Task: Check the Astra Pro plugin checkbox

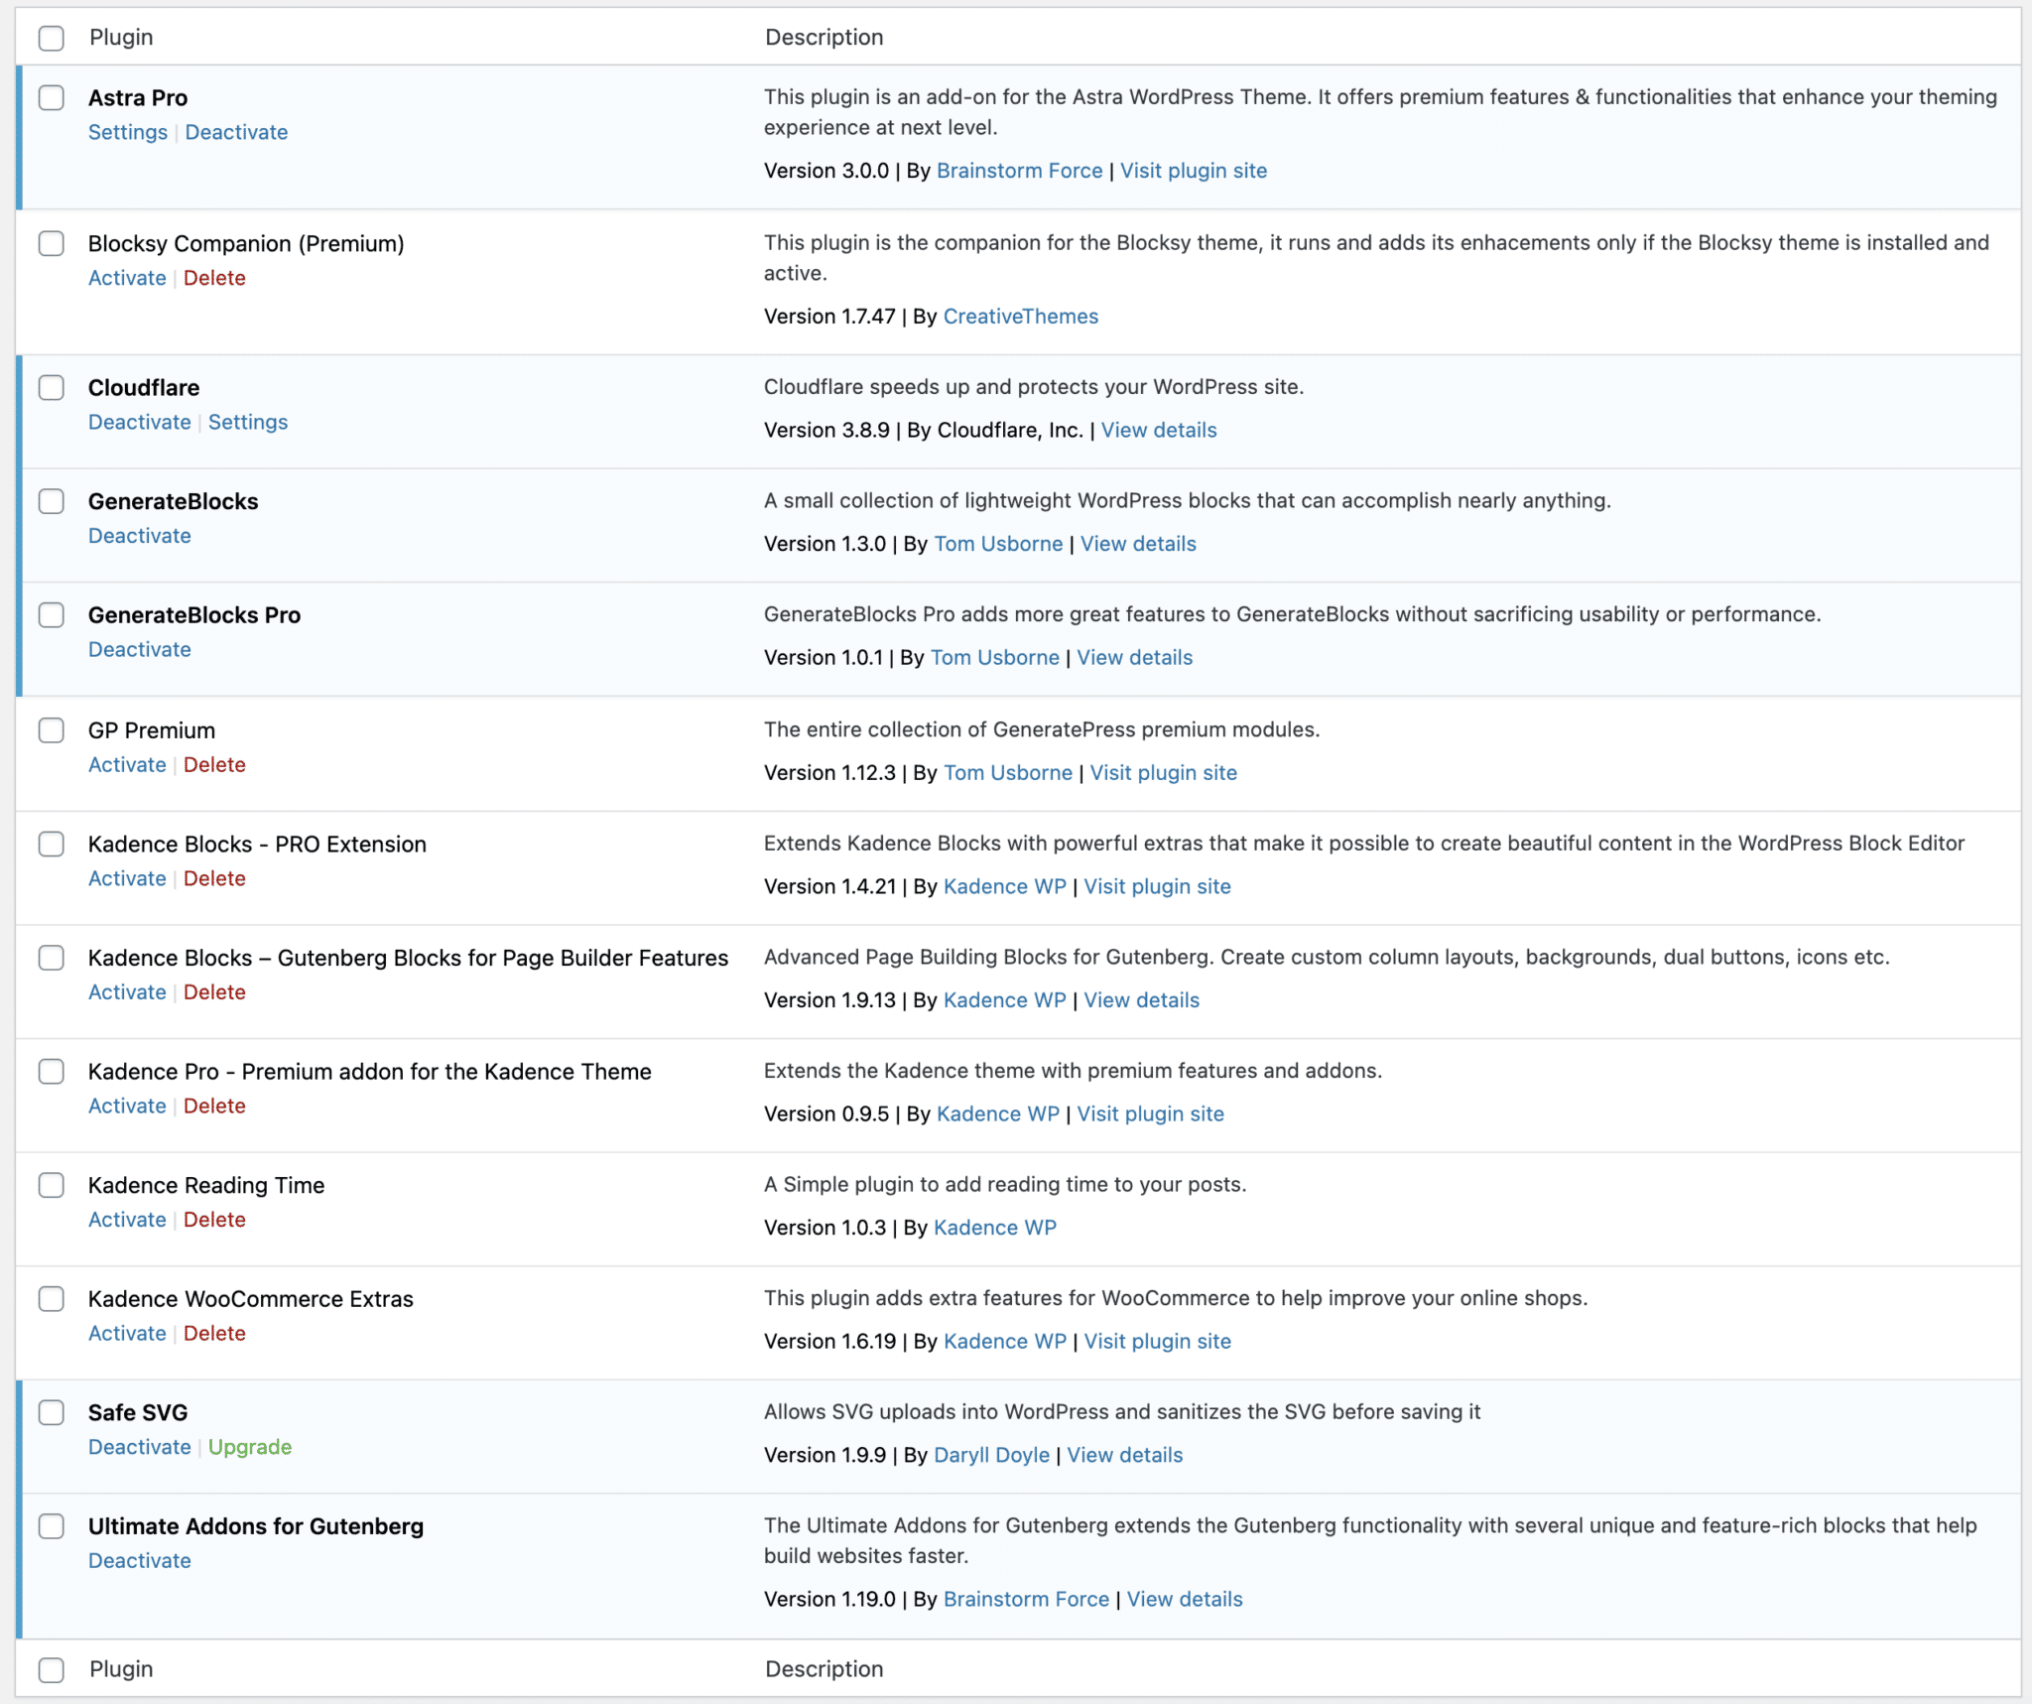Action: coord(52,98)
